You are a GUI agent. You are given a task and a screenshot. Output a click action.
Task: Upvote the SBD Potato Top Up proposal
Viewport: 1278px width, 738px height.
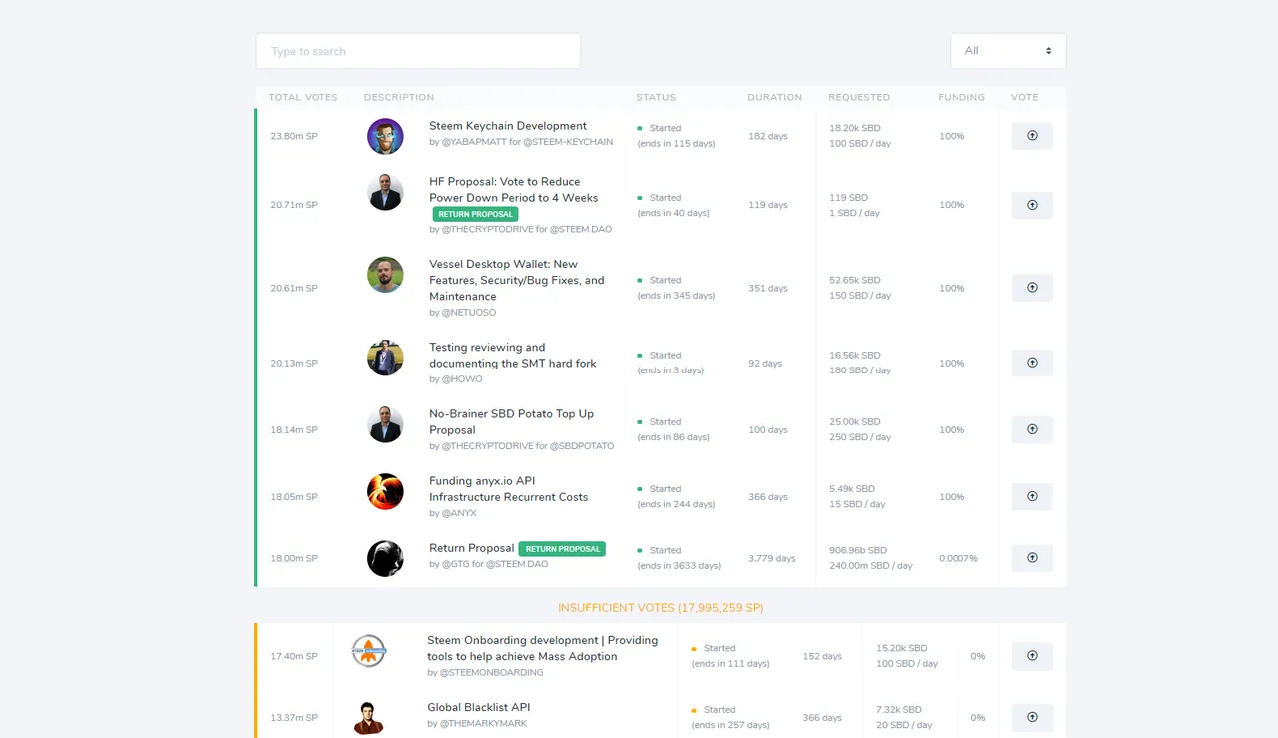tap(1032, 429)
